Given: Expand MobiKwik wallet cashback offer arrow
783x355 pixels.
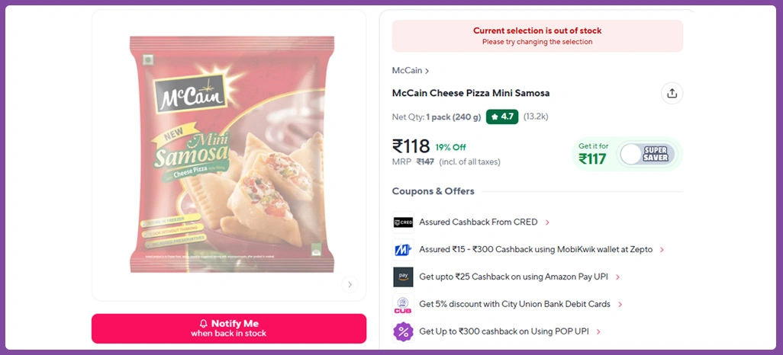Looking at the screenshot, I should (662, 250).
